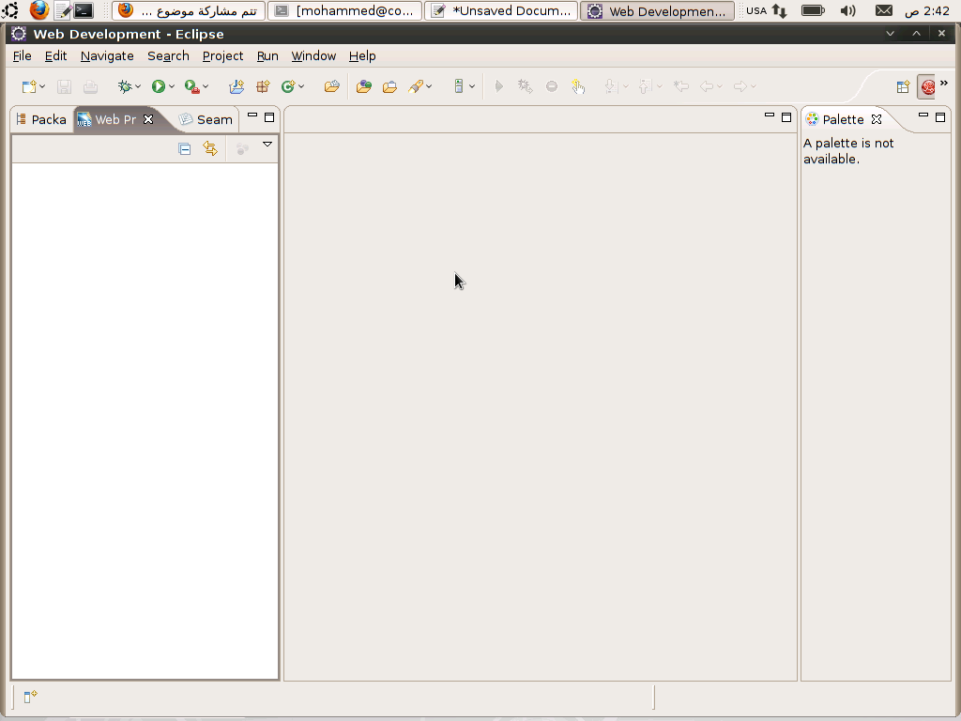The width and height of the screenshot is (961, 721).
Task: Open the Web Projects view menu triangle
Action: coord(267,144)
